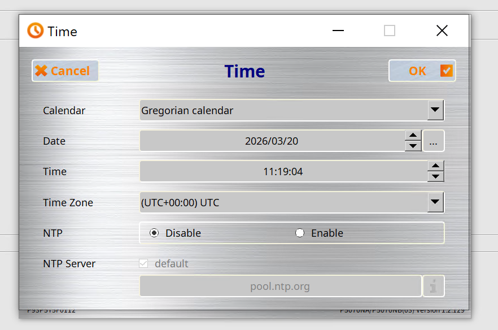This screenshot has height=330, width=498.
Task: Increment the time using up arrow
Action: [435, 166]
